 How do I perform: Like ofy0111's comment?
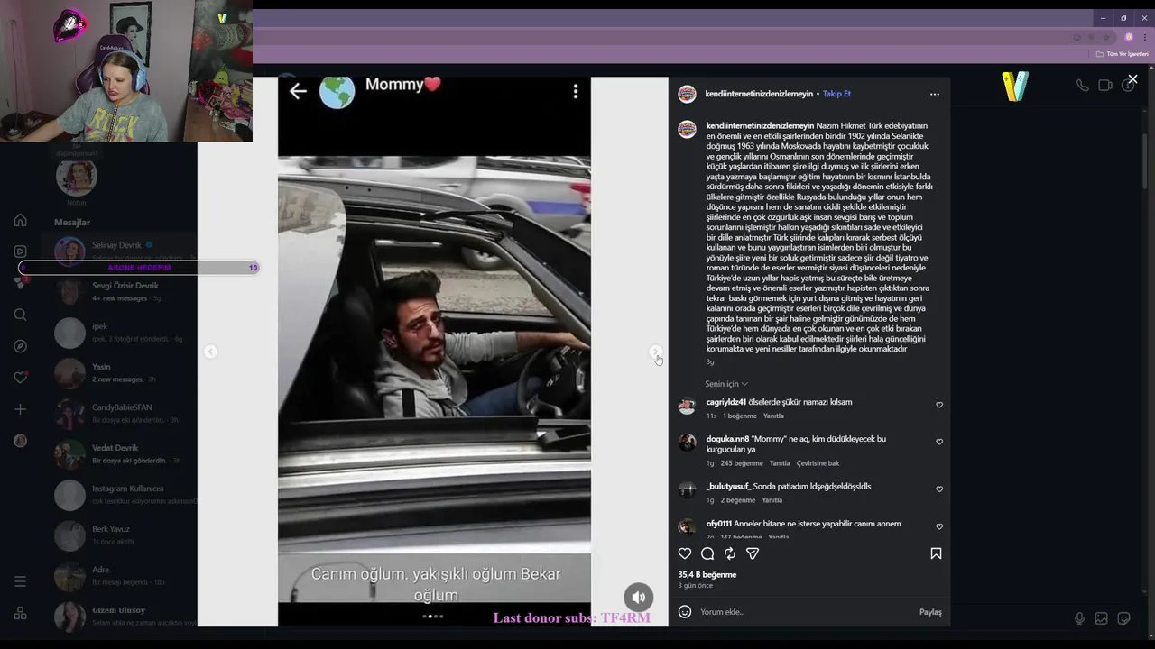click(939, 526)
